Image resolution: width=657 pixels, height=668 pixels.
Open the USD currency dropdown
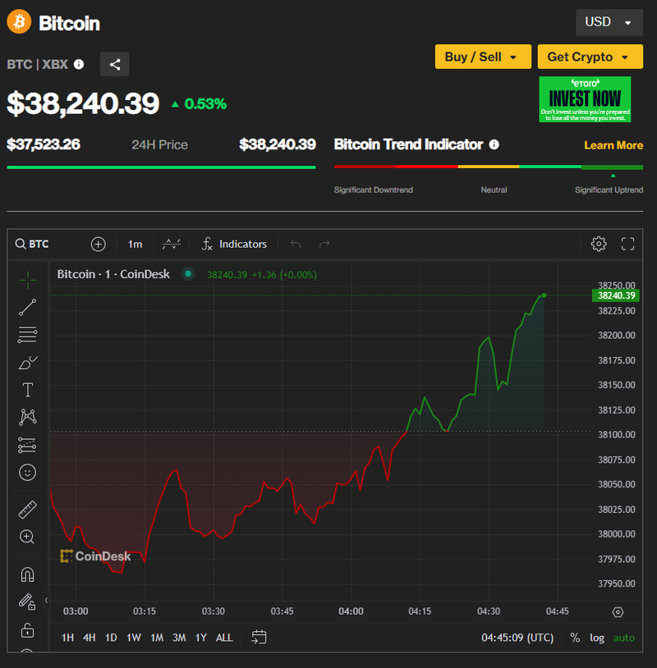(x=609, y=22)
